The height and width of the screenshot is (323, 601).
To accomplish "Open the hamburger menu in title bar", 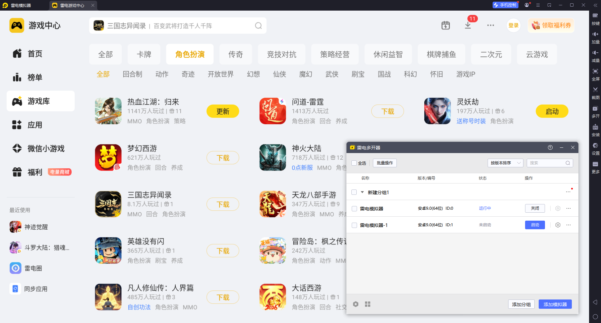I will pyautogui.click(x=538, y=5).
